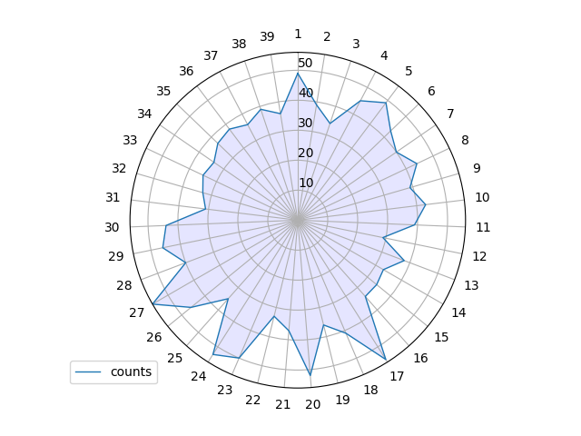Click angular label 3

[x=356, y=44]
